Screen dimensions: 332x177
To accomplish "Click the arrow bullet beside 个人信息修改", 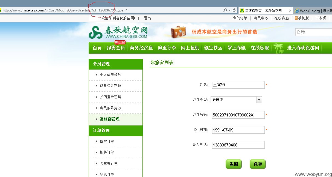I will pyautogui.click(x=97, y=75).
